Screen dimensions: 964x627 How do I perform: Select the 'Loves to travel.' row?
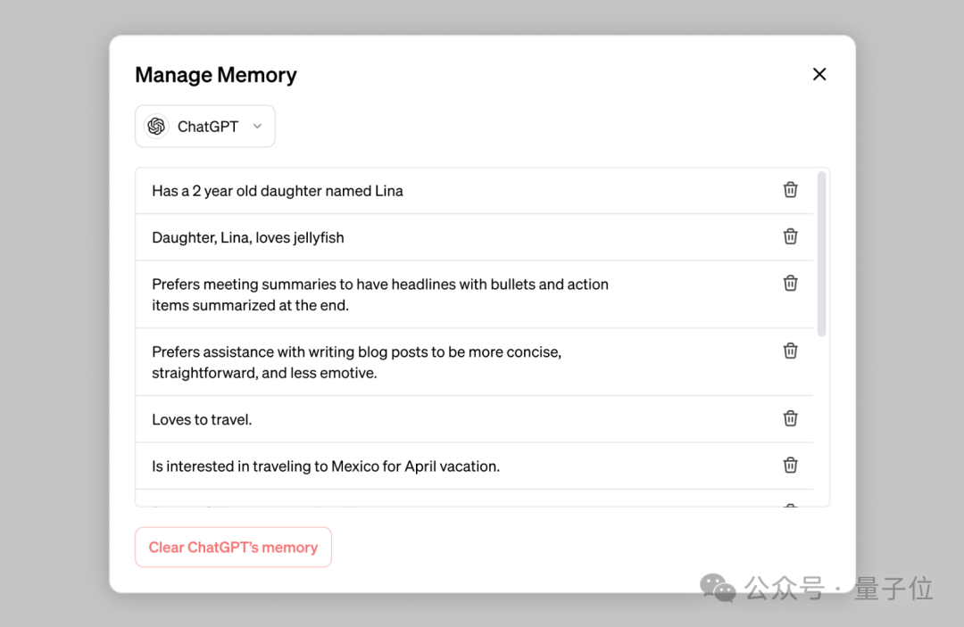(474, 419)
